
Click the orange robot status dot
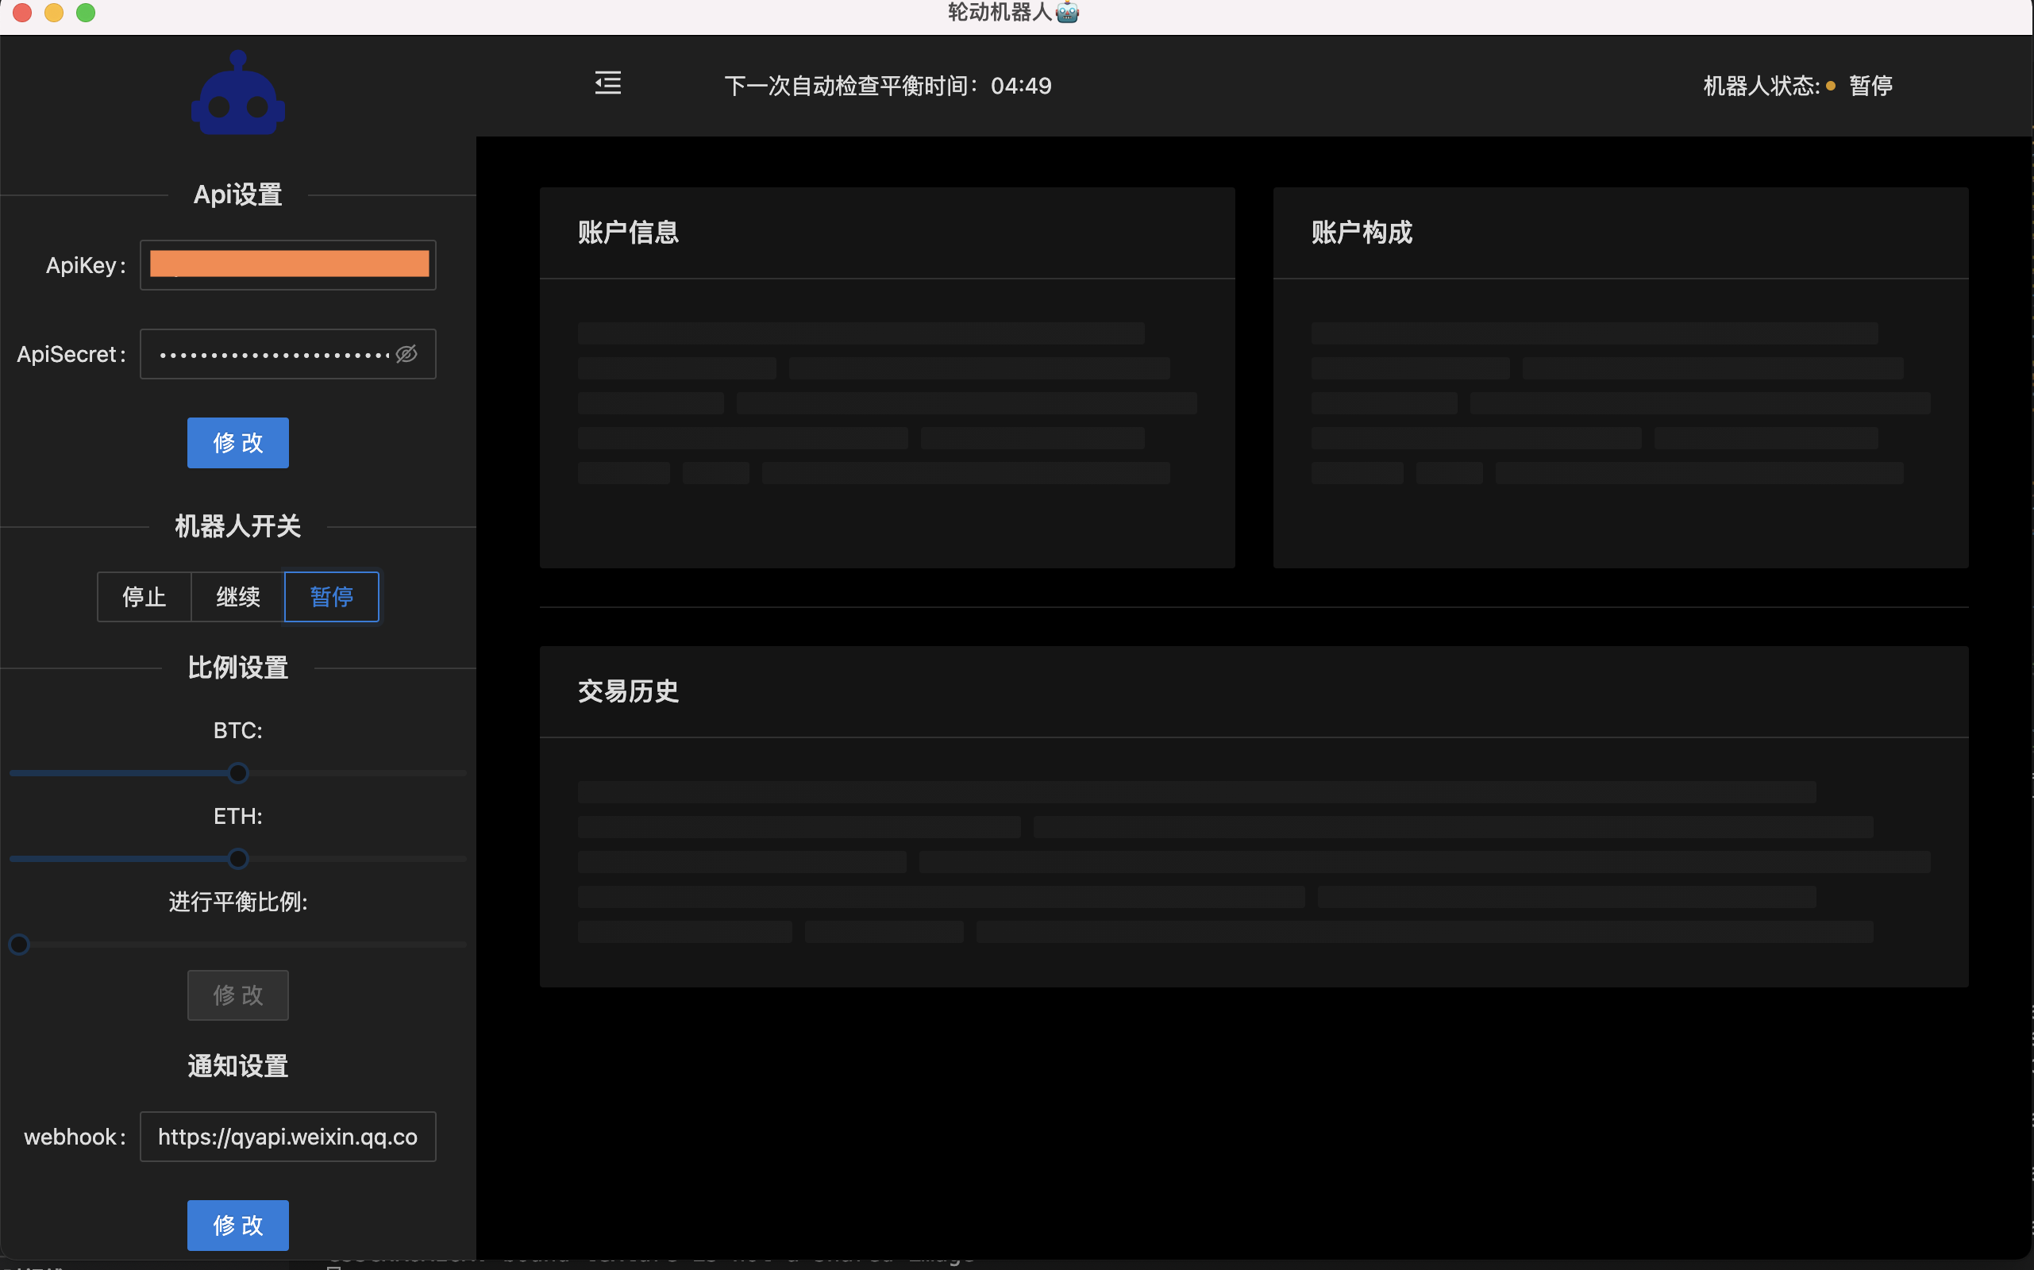[x=1831, y=86]
